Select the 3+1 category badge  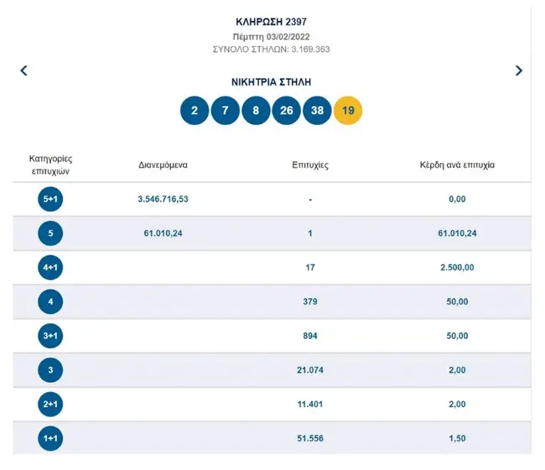coord(50,335)
